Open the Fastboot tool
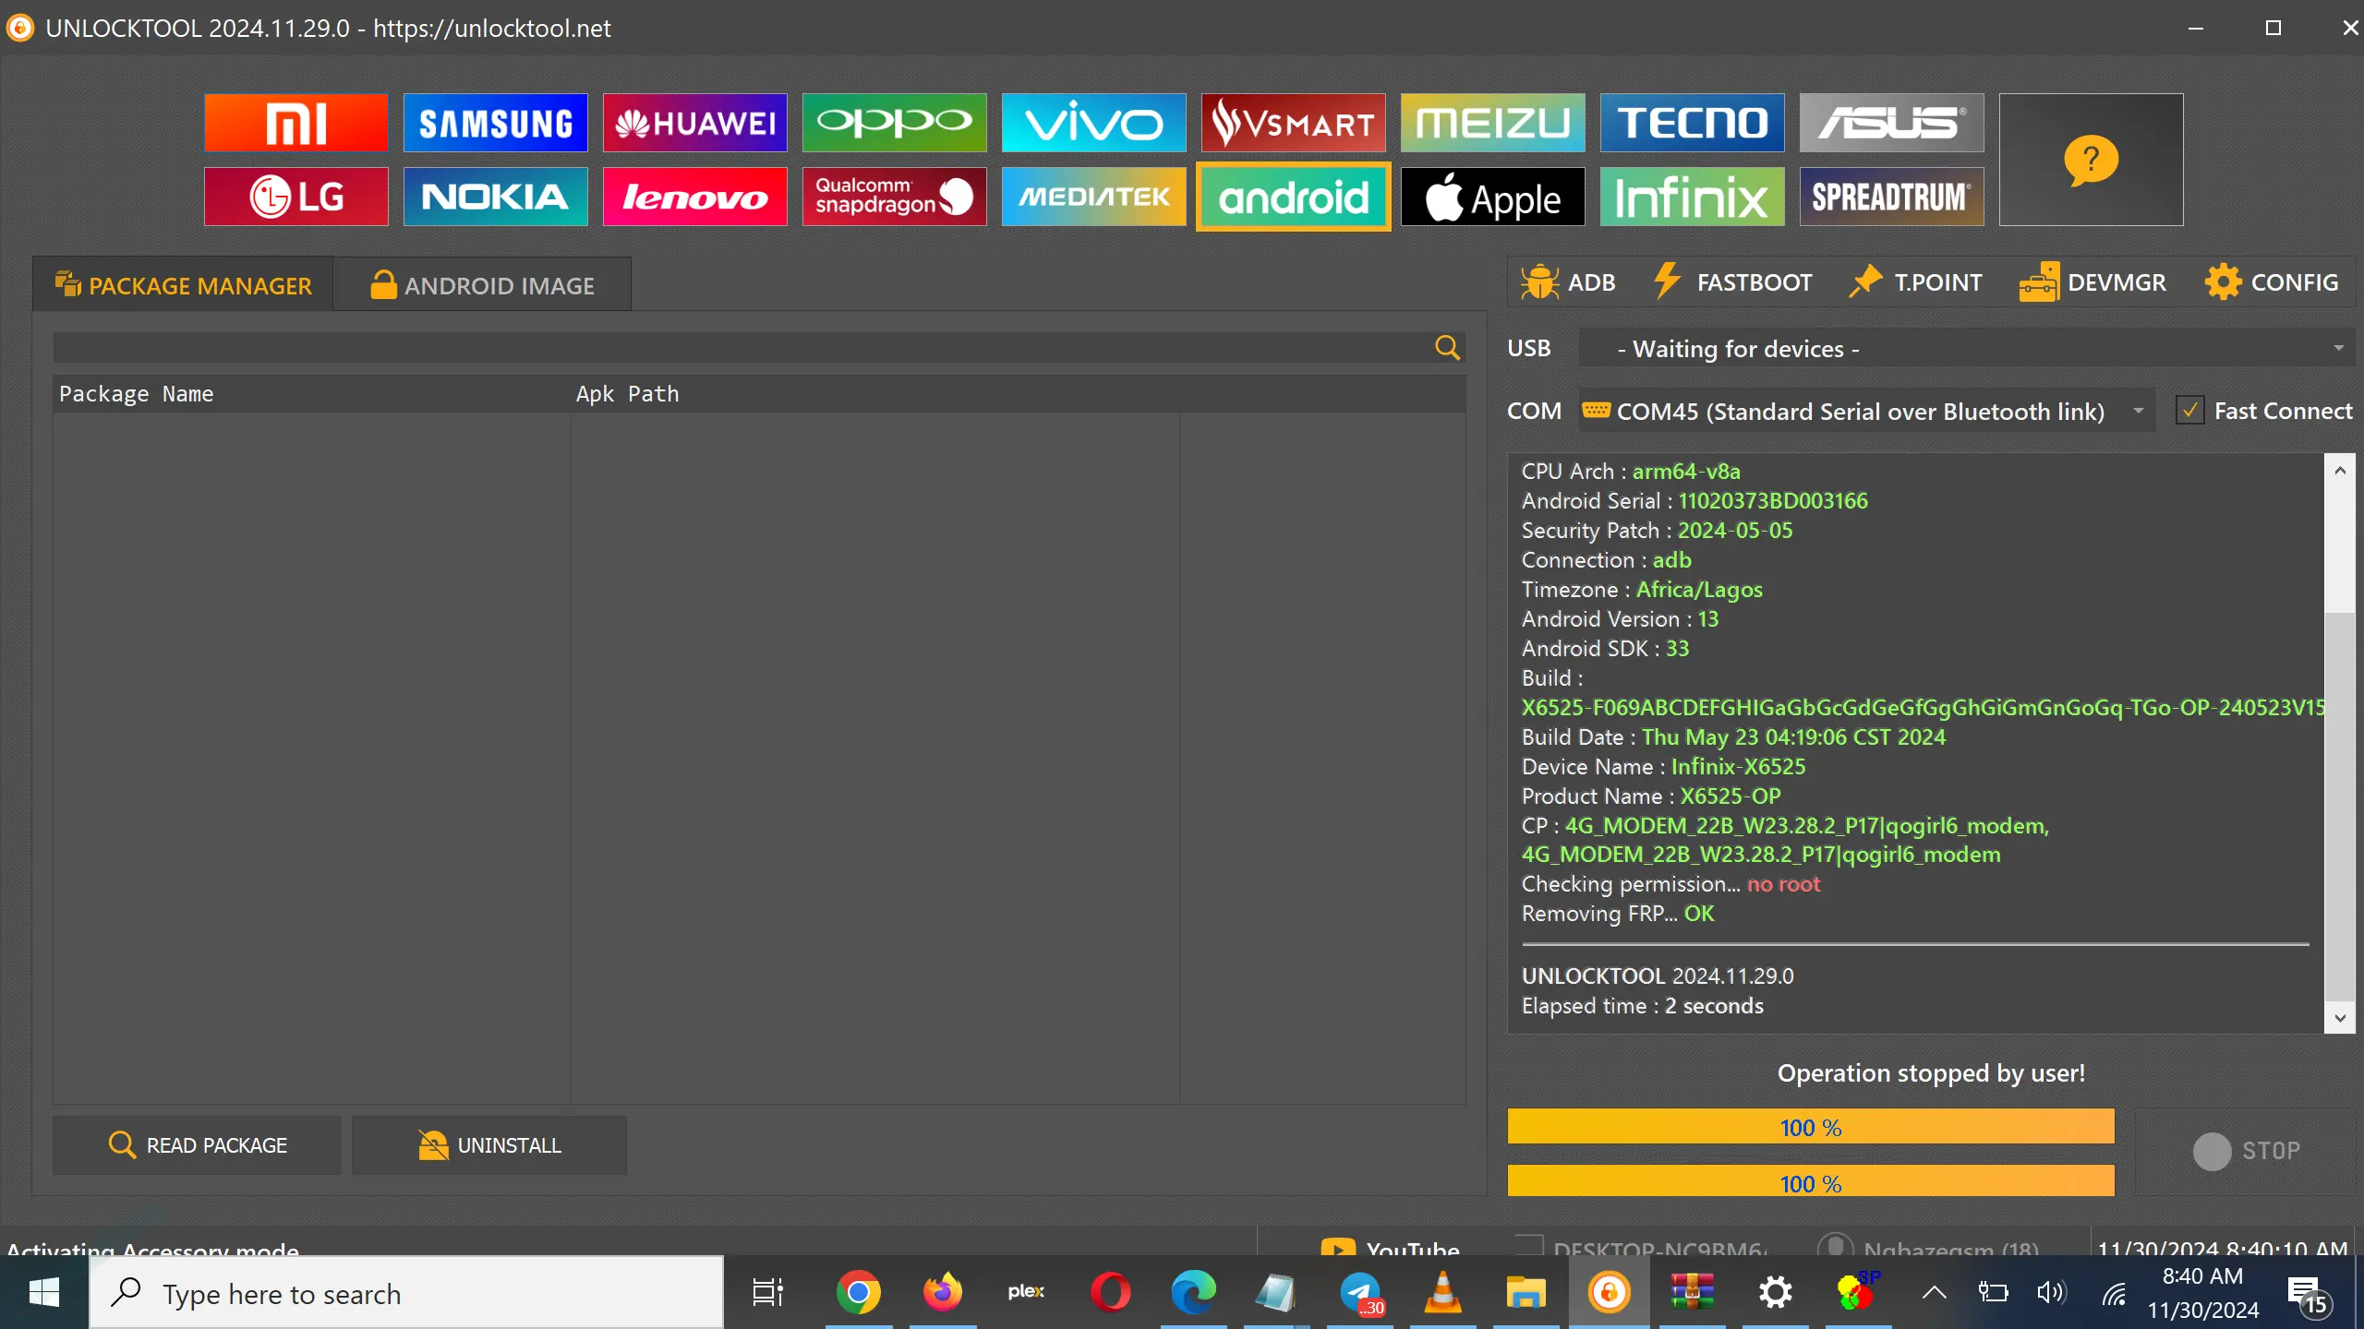This screenshot has width=2364, height=1329. (x=1732, y=282)
